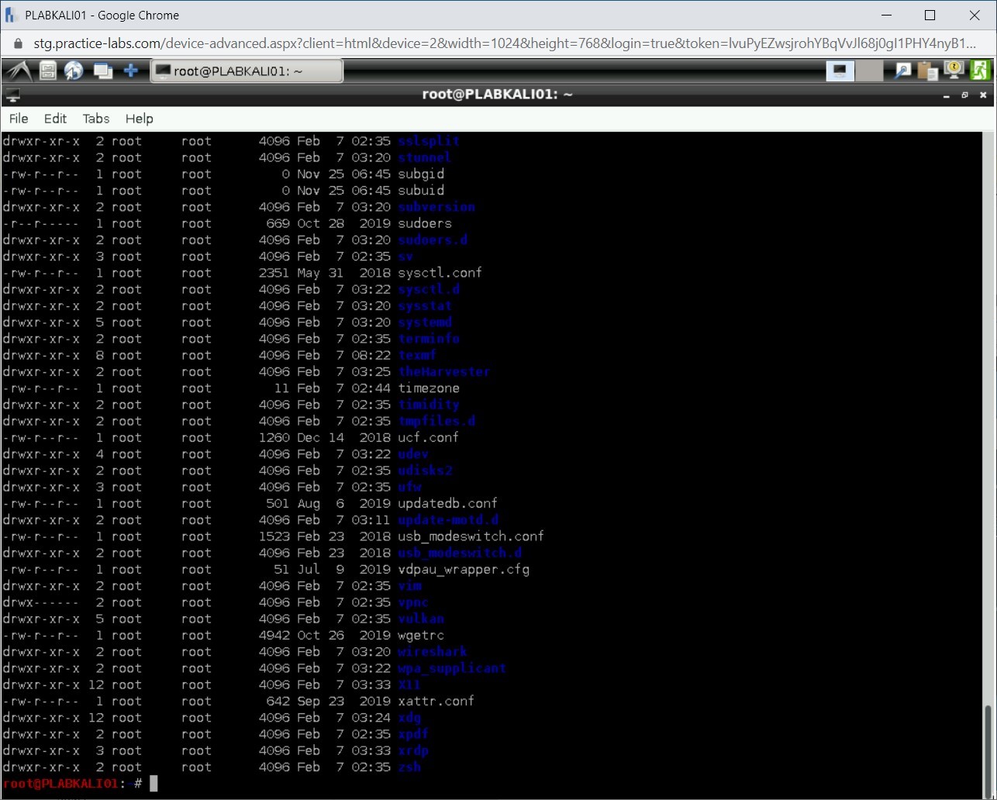Switch to the second empty workspace
Screen dimensions: 997x800
point(869,71)
